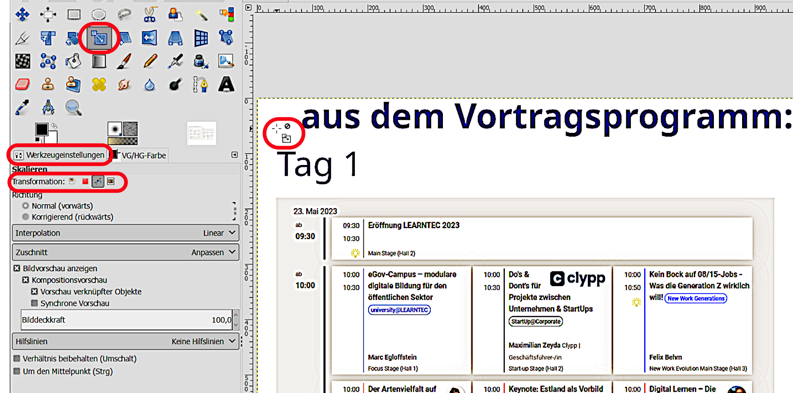Toggle Vorschau verknüpfter Objekte checkbox
Screen dimensions: 793x393
point(34,292)
